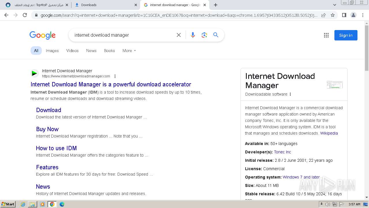Open the volume control in tray
The image size is (369, 208).
click(x=328, y=204)
